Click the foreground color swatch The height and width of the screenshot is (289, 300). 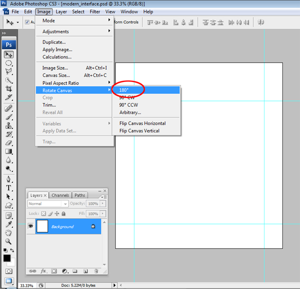(6, 258)
